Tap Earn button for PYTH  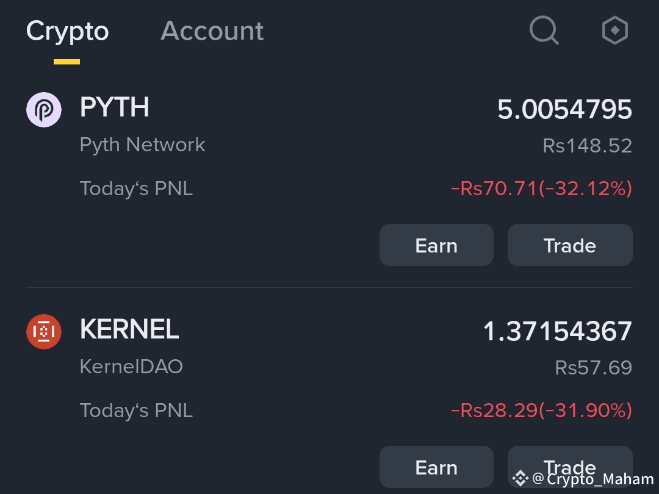436,245
